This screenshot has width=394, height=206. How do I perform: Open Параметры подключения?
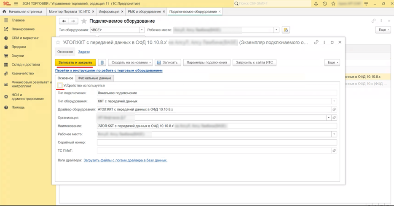tap(207, 62)
